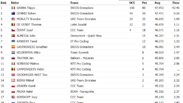
Task: Click the Time column header
Action: (176, 3)
